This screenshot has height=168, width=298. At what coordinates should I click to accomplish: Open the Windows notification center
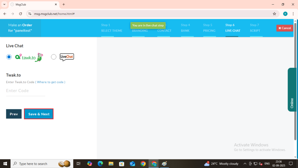291,164
